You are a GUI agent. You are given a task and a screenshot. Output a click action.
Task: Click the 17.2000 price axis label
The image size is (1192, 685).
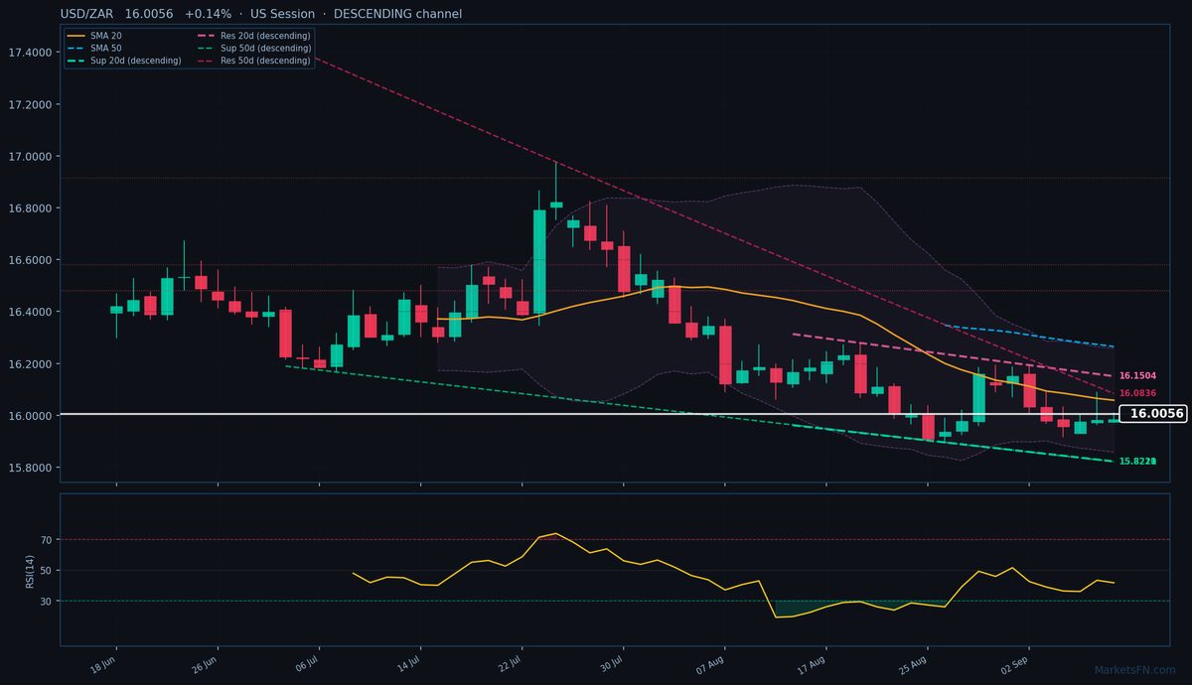[x=31, y=104]
